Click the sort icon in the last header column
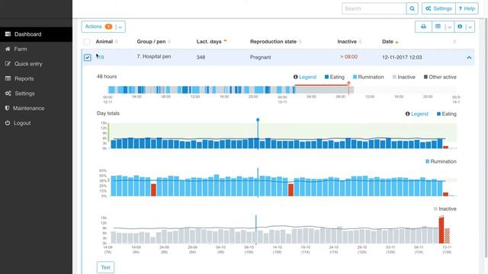This screenshot has height=274, width=488. 454,42
